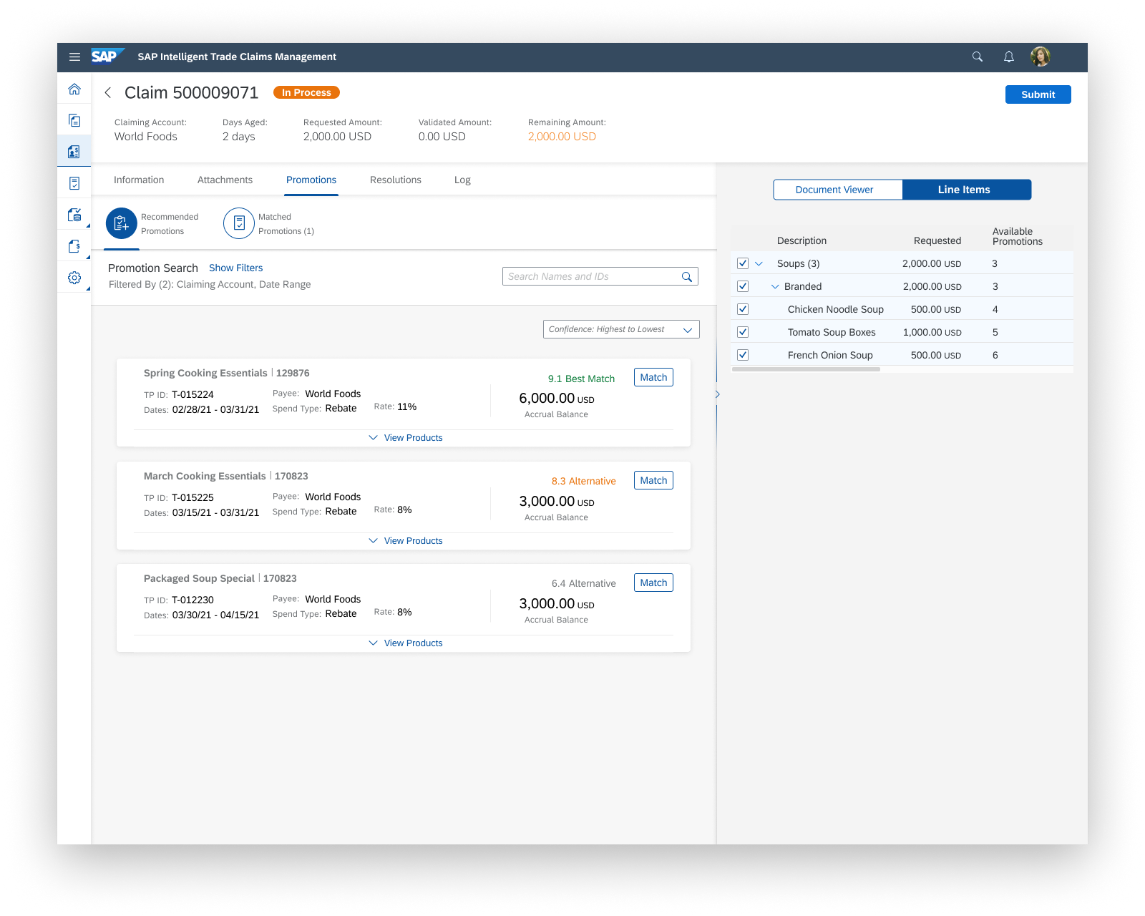Expand View Products for Packaged Soup Special
Viewport: 1145px width, 916px height.
[x=406, y=643]
